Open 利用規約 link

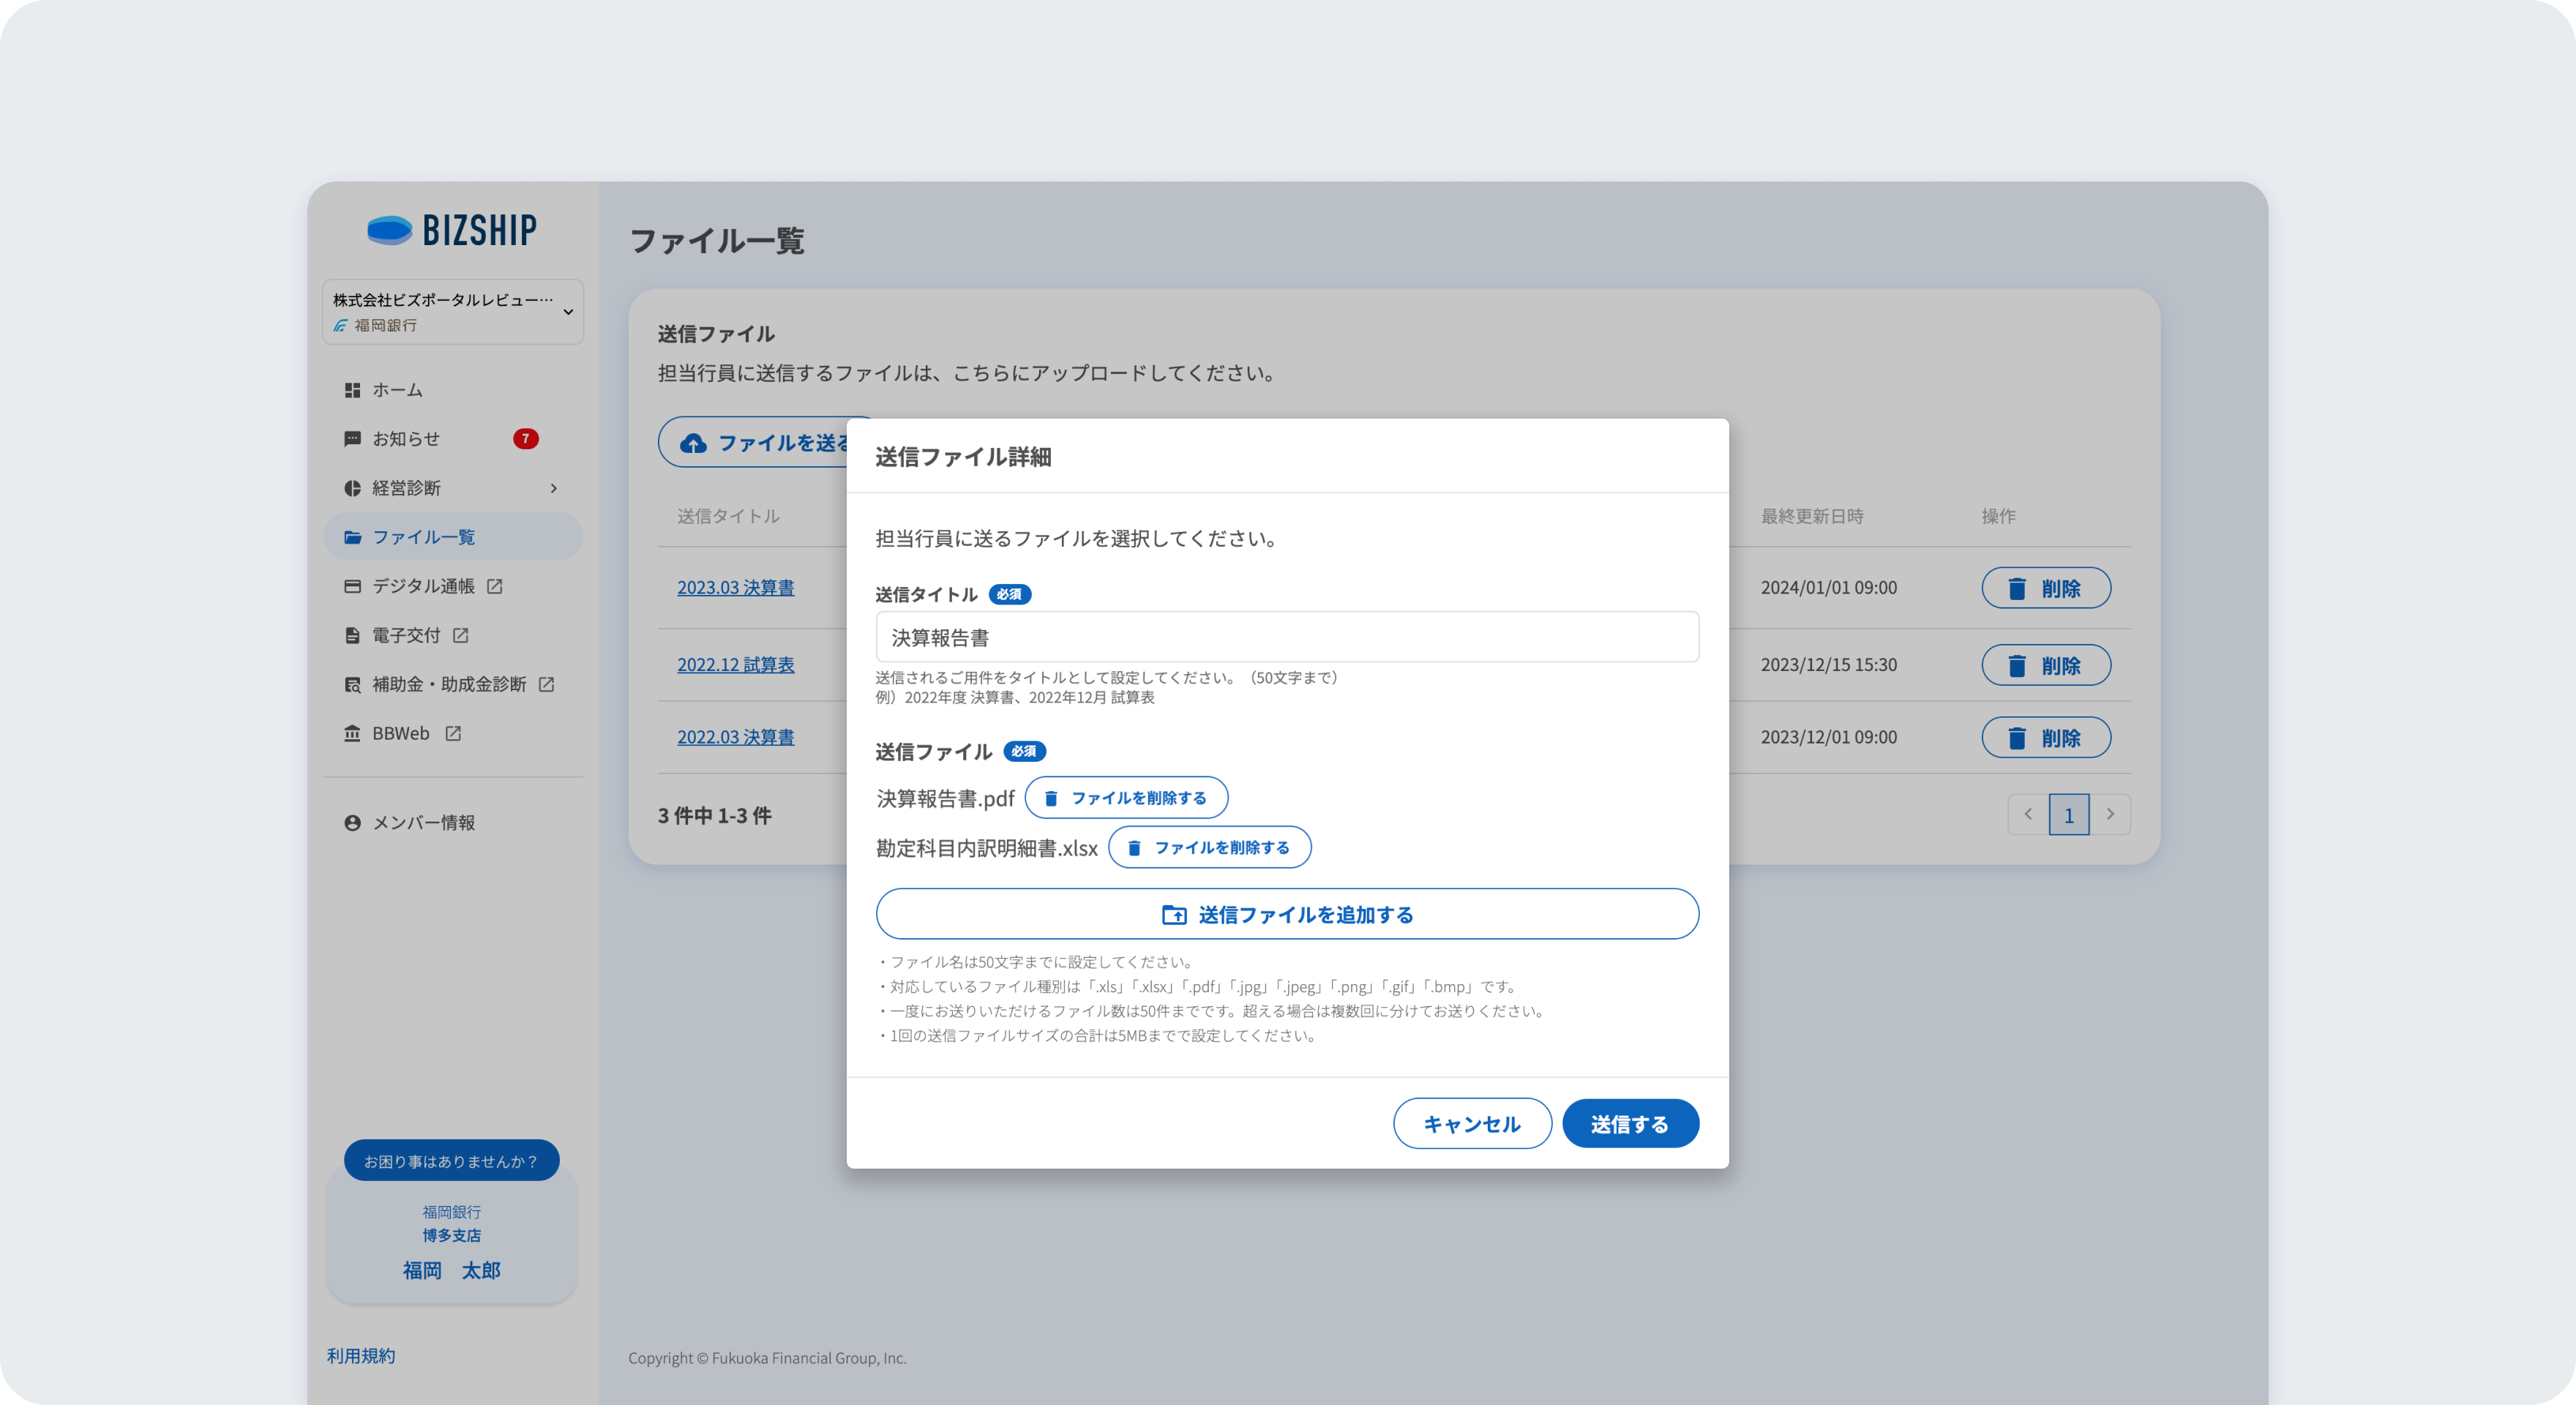tap(361, 1356)
